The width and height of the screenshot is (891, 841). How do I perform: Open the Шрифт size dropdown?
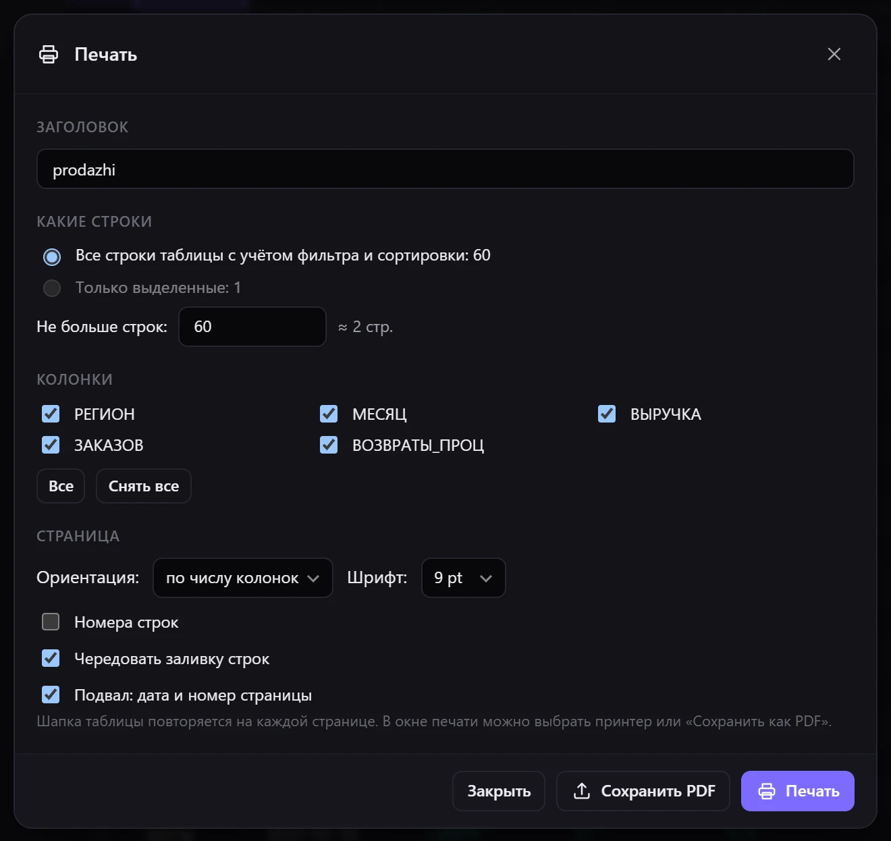click(463, 578)
